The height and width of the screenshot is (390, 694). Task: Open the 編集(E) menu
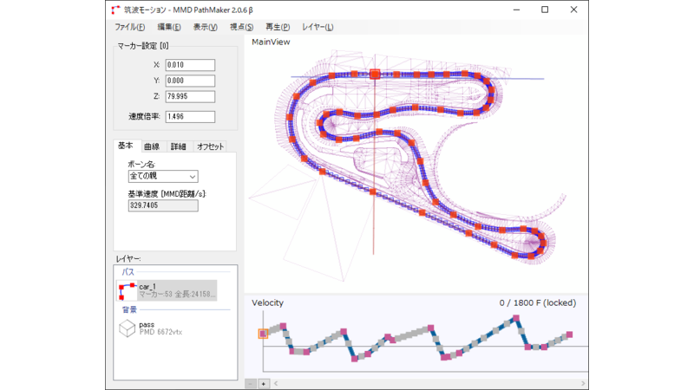pyautogui.click(x=168, y=27)
